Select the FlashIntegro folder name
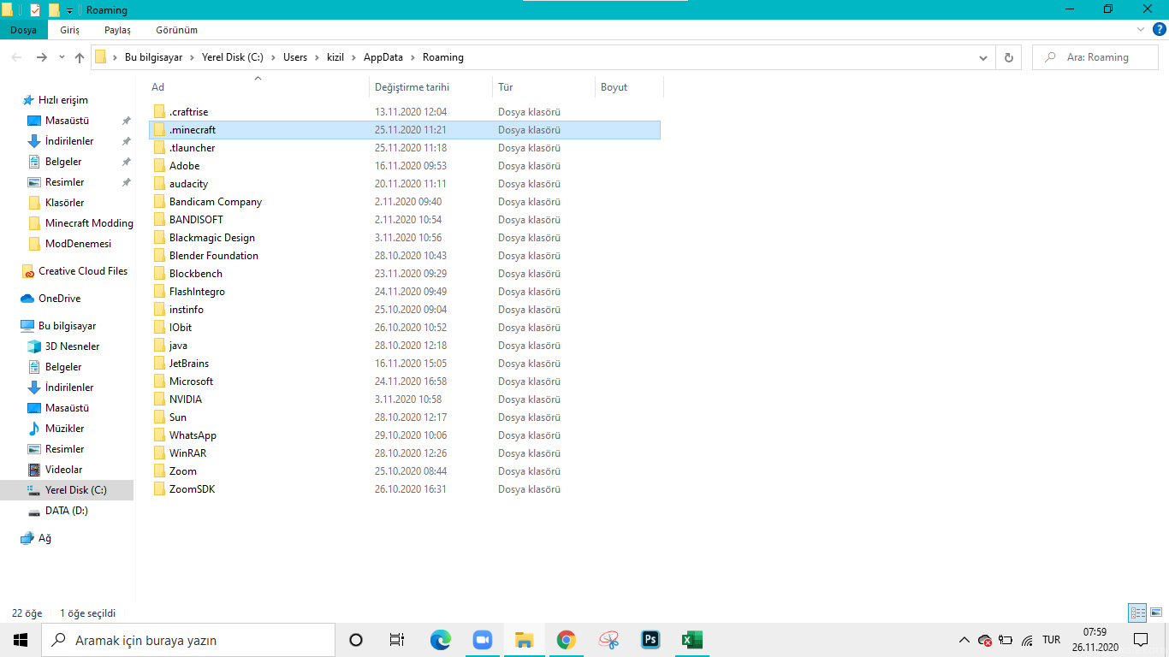This screenshot has height=657, width=1169. [x=197, y=292]
